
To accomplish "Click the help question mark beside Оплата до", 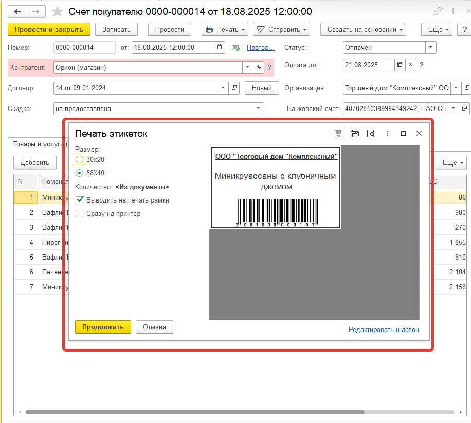I will [422, 65].
